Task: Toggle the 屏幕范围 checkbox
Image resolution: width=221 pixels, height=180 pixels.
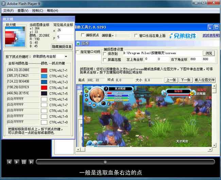Action: (105, 60)
